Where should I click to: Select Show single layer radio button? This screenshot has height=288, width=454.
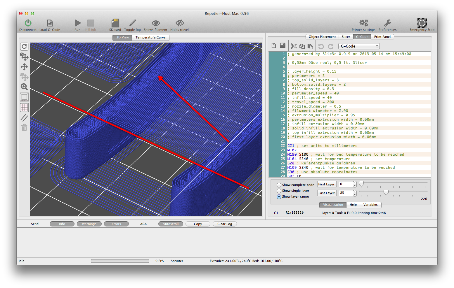[279, 191]
